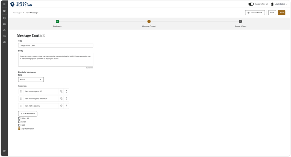The height and width of the screenshot is (157, 291).
Task: Check the Select All checkbox
Action: [19, 118]
